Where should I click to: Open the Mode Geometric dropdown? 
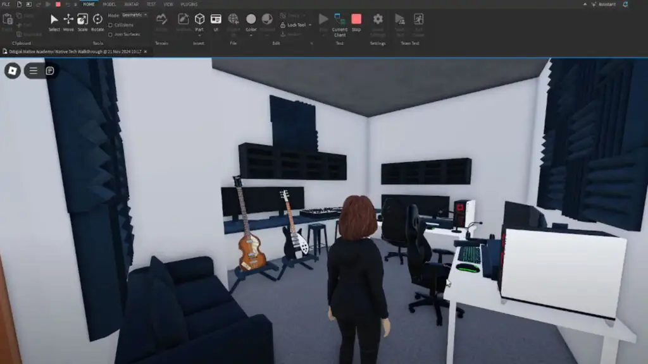[x=134, y=15]
